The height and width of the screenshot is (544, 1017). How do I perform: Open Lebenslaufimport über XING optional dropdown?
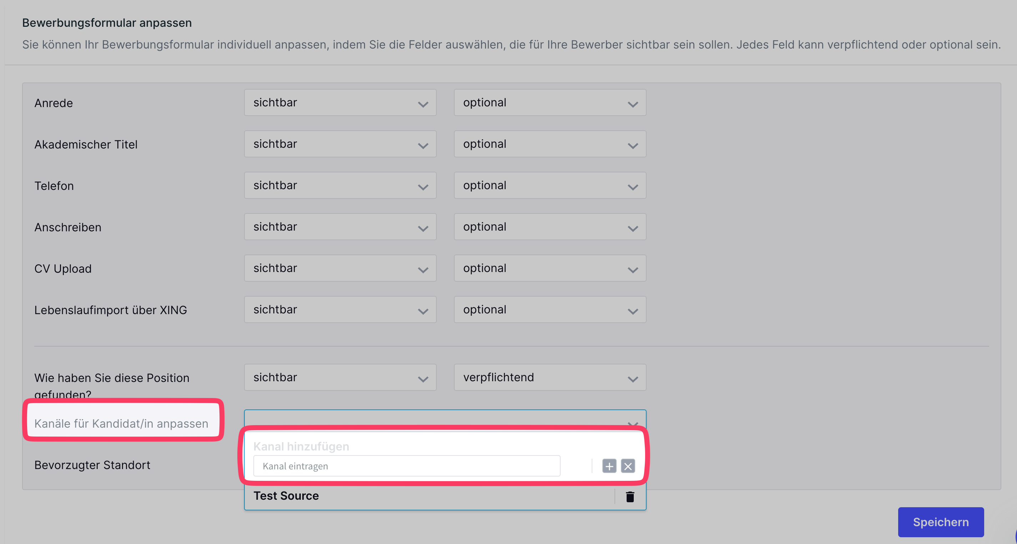[x=550, y=310]
